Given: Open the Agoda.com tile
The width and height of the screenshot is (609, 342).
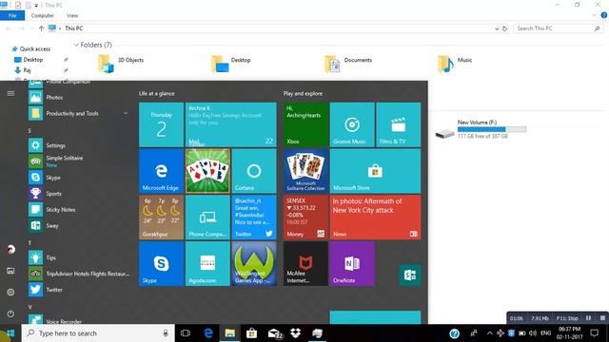Looking at the screenshot, I should pyautogui.click(x=207, y=264).
